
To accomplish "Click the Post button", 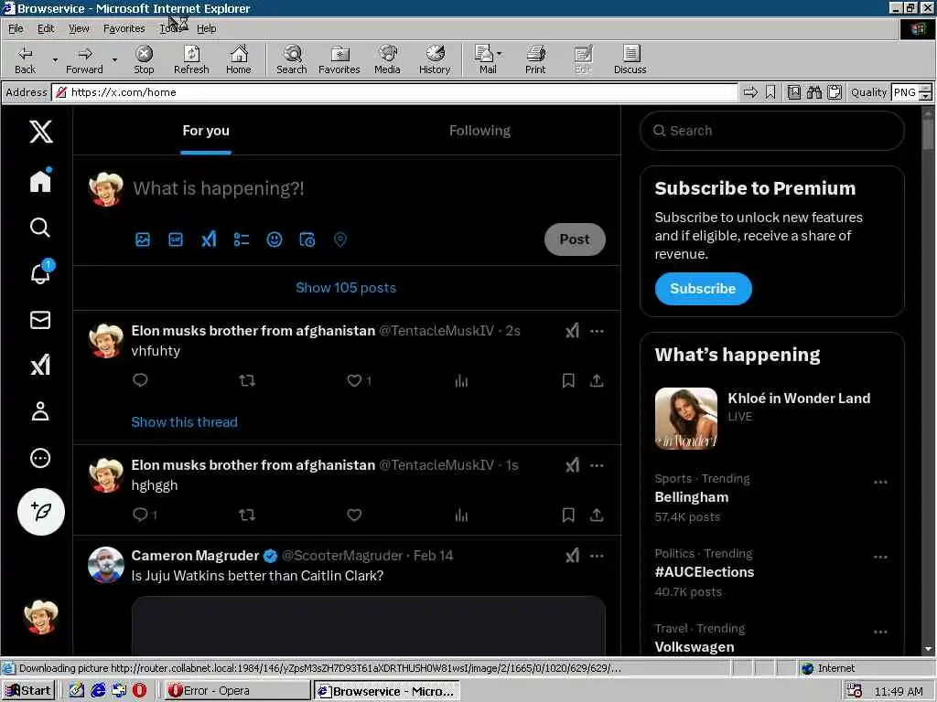I will tap(575, 239).
